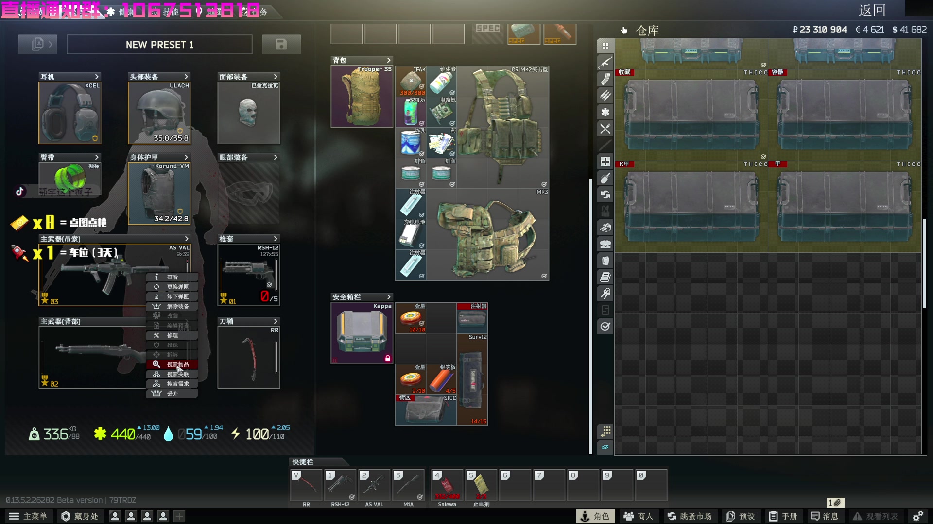Filter stash by grenade icon
This screenshot has height=524, width=933.
click(x=605, y=178)
